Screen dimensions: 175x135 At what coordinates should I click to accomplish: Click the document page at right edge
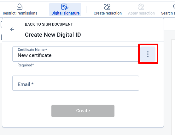(x=173, y=87)
